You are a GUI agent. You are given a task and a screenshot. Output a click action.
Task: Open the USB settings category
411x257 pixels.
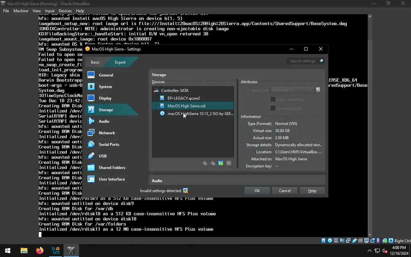[x=112, y=156]
